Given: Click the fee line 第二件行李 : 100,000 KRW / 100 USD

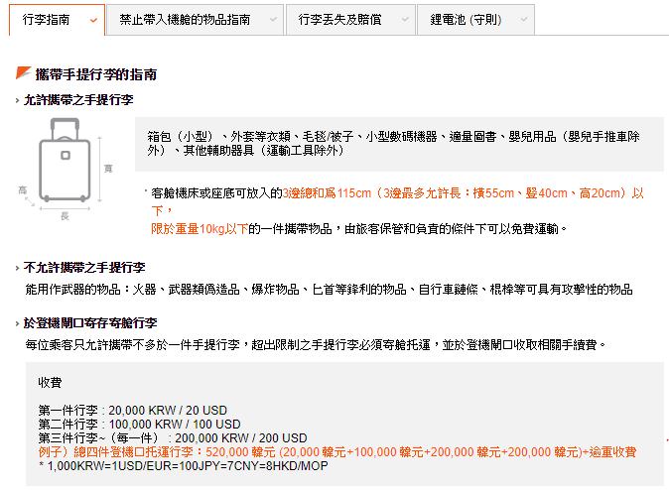Looking at the screenshot, I should [140, 425].
